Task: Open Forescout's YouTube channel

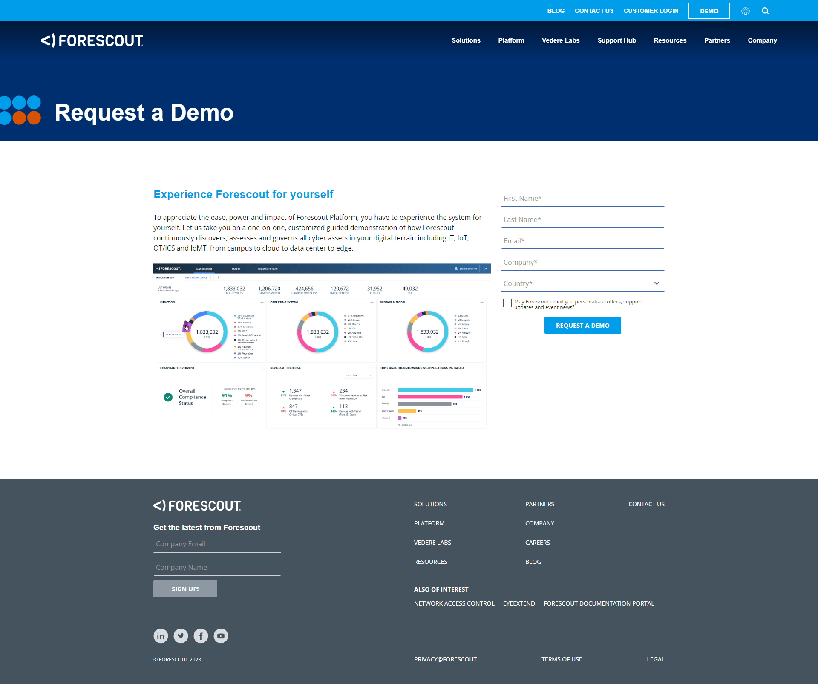Action: 221,636
